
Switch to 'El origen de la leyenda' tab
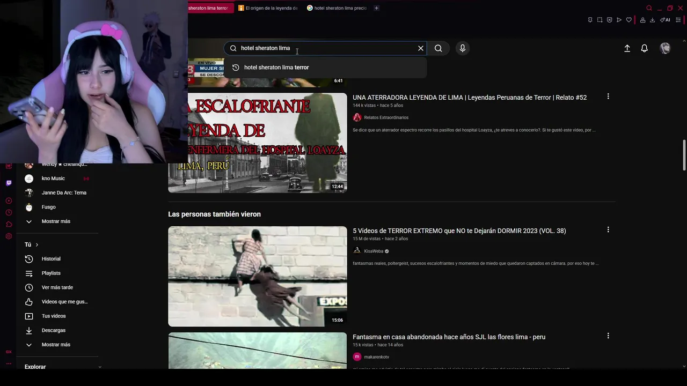pyautogui.click(x=268, y=8)
